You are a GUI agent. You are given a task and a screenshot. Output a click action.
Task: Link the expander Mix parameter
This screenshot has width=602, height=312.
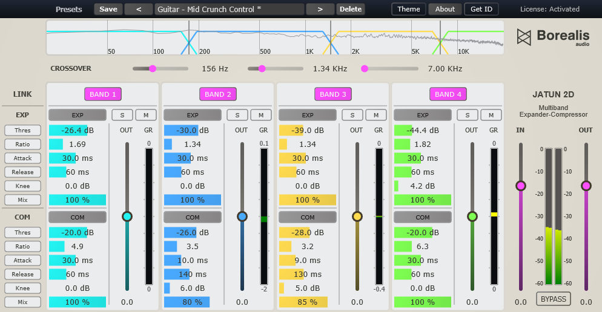(22, 200)
